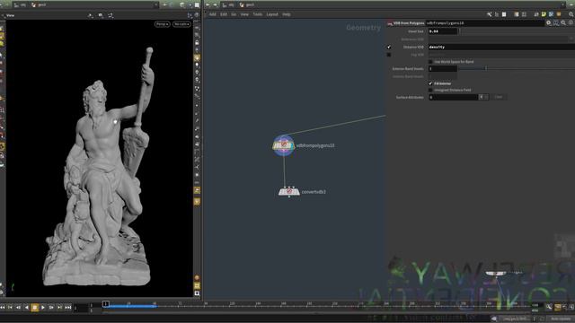Click the Play backward button
Viewport: 575px width, 323px height.
tap(26, 308)
